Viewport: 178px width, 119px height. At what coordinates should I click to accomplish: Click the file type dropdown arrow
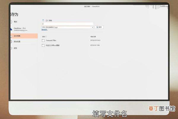click(93, 27)
